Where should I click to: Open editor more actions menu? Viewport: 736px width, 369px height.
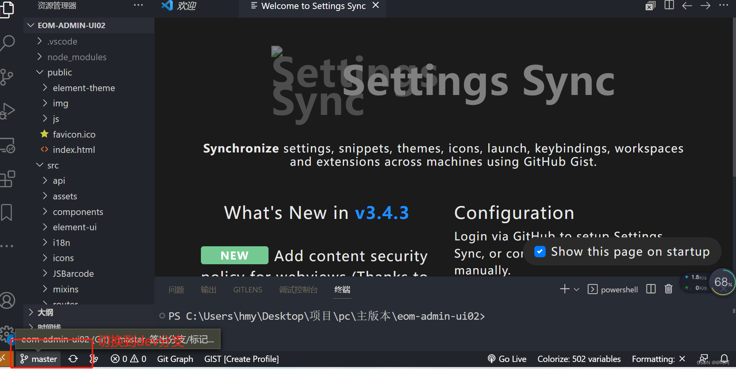[x=723, y=5]
